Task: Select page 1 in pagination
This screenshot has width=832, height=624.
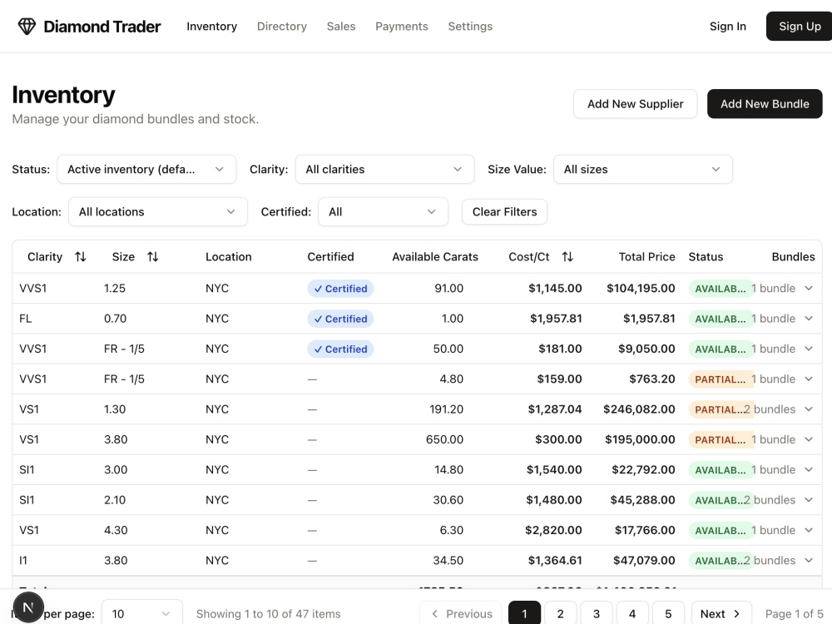Action: coord(524,614)
